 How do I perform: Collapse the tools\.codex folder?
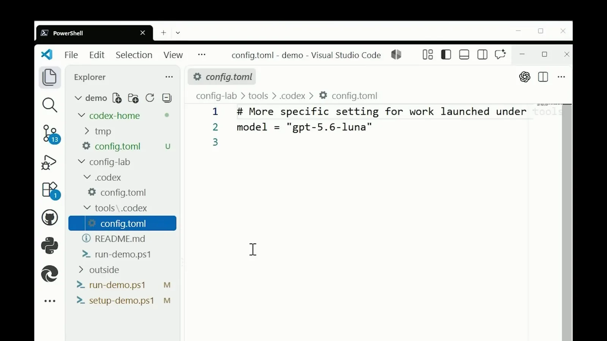click(87, 208)
